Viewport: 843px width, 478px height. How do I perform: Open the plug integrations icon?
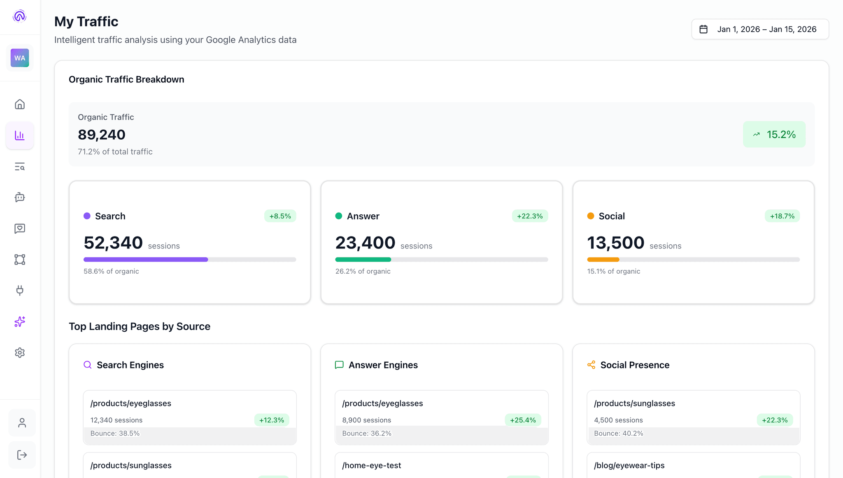[20, 291]
